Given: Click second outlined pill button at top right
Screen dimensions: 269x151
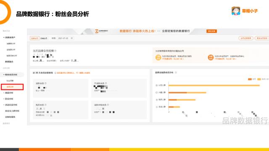Looking at the screenshot, I should 262,38.
